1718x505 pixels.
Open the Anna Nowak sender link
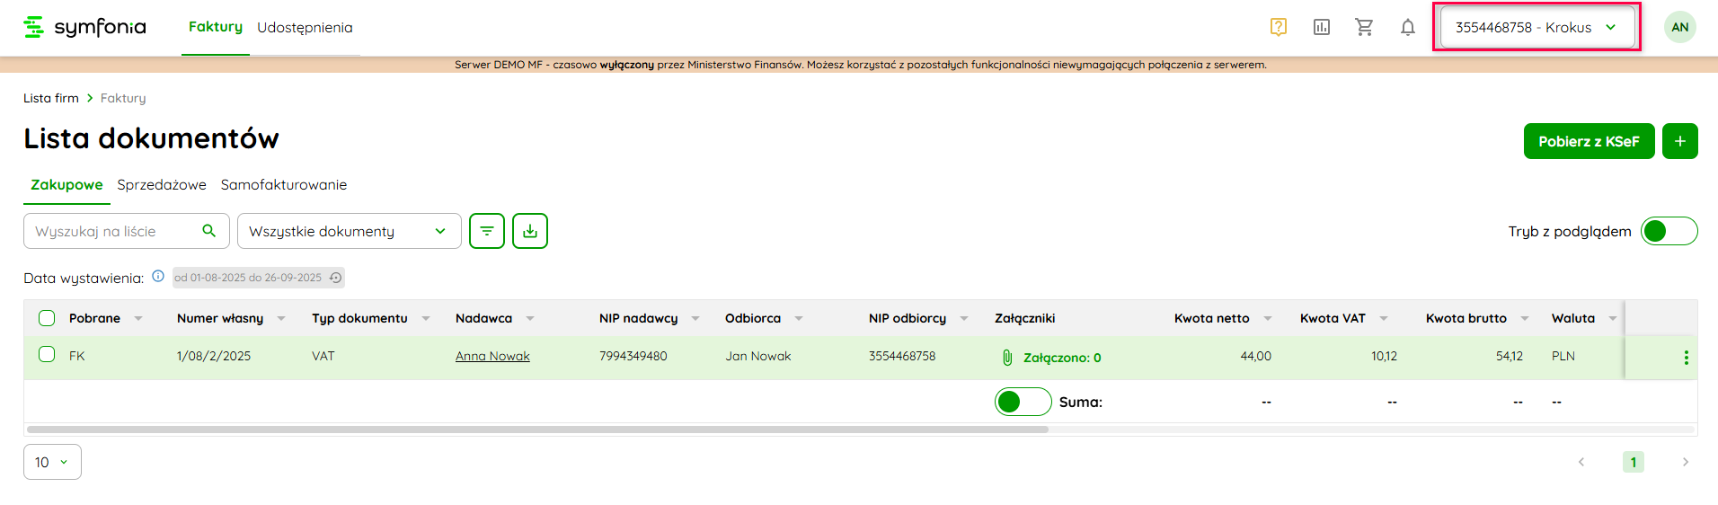click(x=492, y=356)
